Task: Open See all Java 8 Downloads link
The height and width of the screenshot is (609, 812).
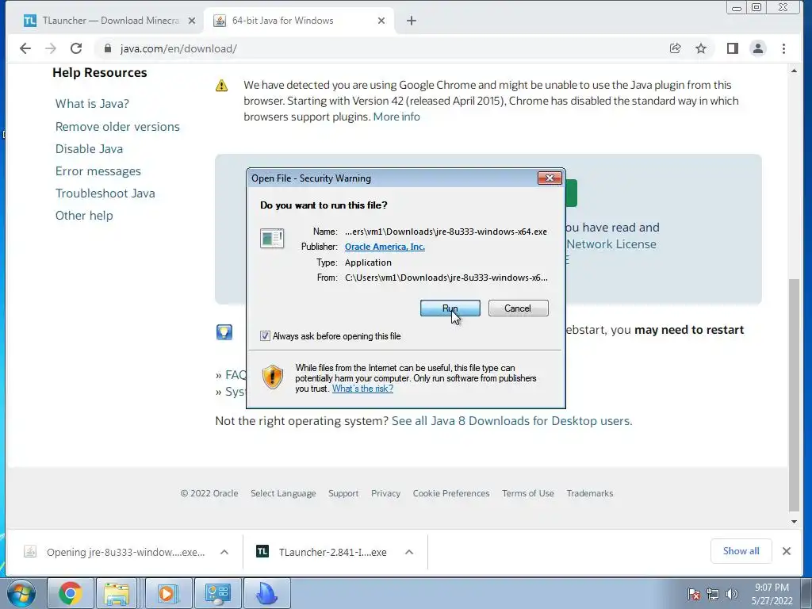Action: 511,421
